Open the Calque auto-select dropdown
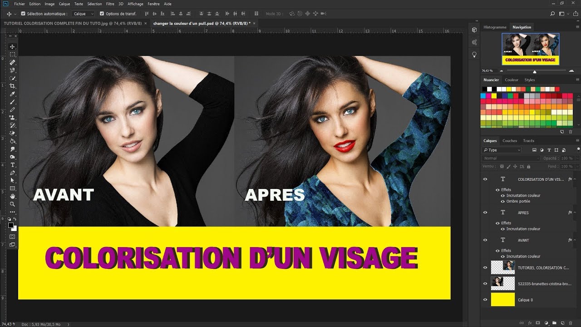Image resolution: width=581 pixels, height=327 pixels. 84,14
